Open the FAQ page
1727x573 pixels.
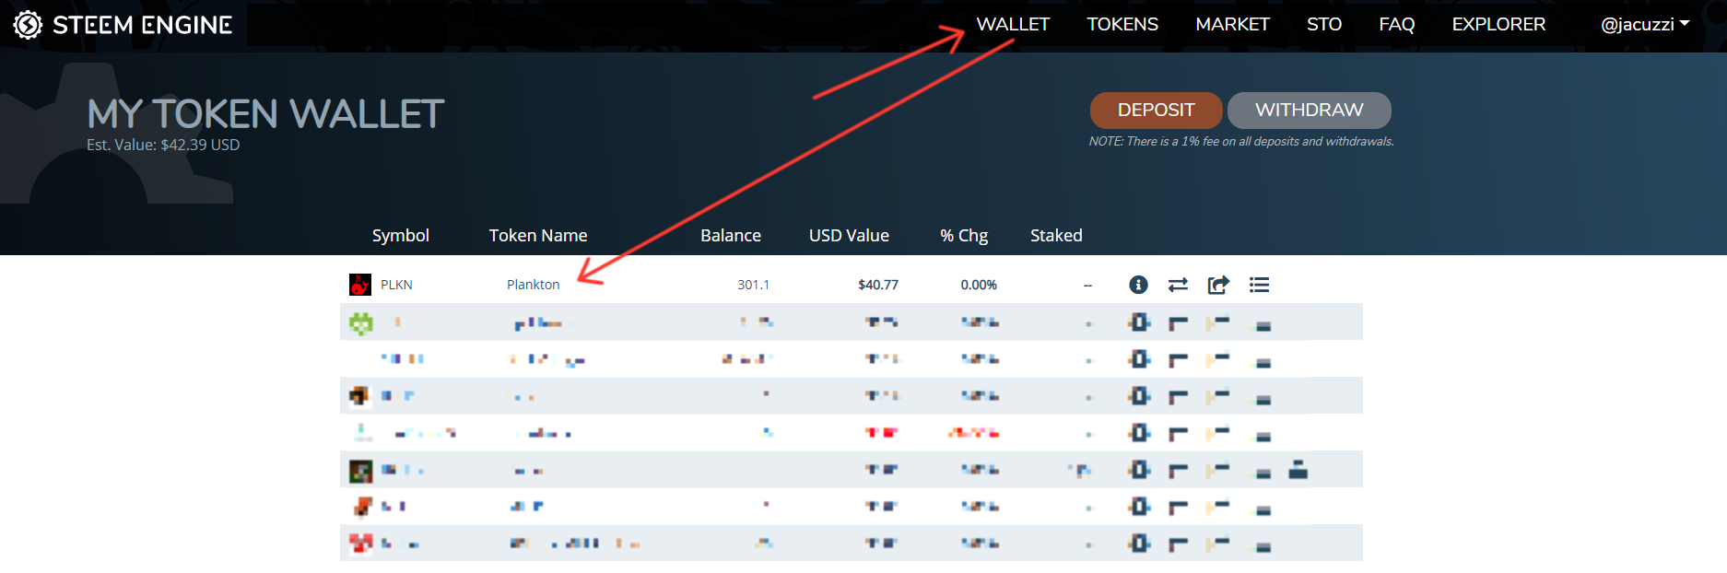1397,25
